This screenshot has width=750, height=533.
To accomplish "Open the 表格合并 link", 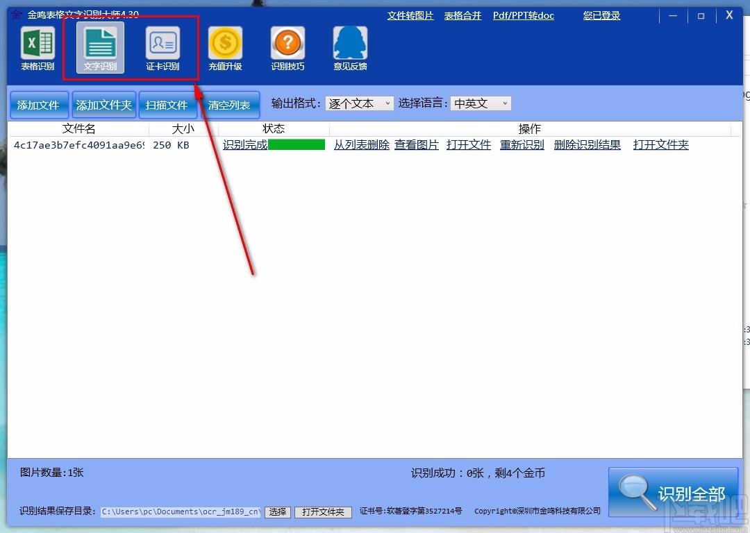I will [x=462, y=16].
